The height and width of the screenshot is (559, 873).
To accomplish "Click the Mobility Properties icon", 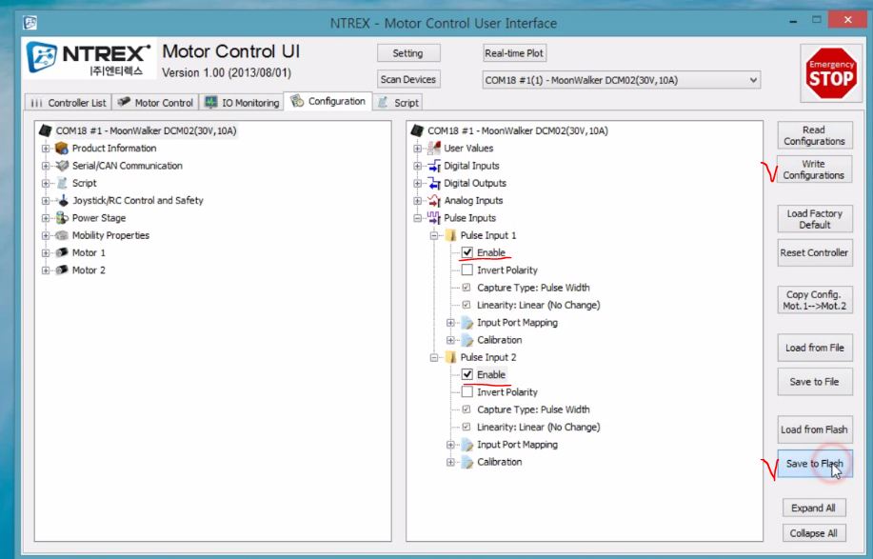I will coord(62,235).
